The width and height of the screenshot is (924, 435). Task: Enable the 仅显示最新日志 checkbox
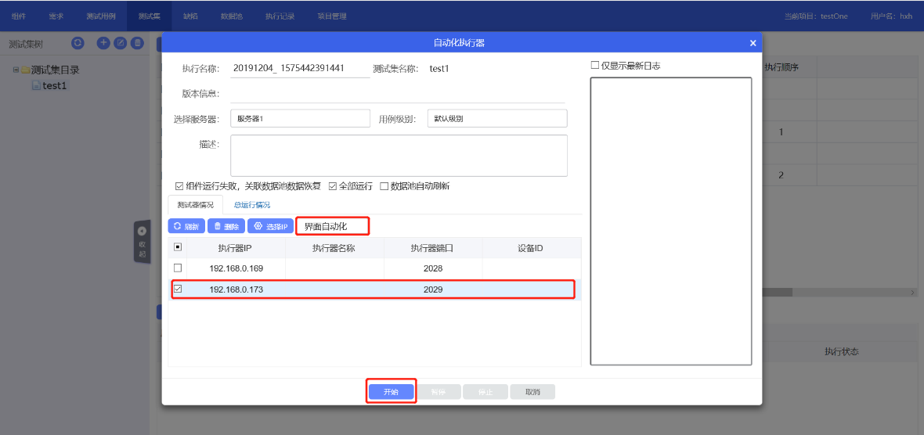point(595,66)
